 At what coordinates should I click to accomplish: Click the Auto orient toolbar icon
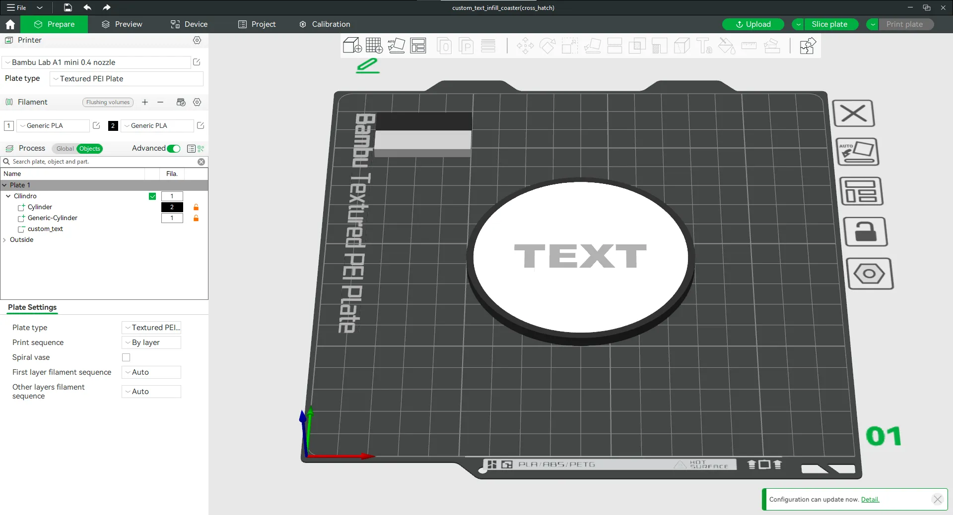point(396,46)
